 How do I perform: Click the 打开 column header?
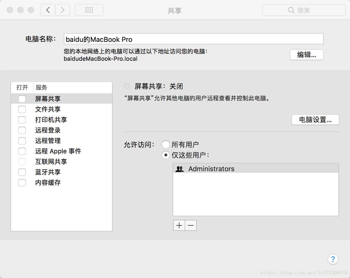pos(22,87)
